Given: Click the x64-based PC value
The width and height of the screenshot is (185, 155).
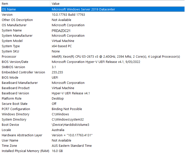Looking at the screenshot, I should point(62,46).
